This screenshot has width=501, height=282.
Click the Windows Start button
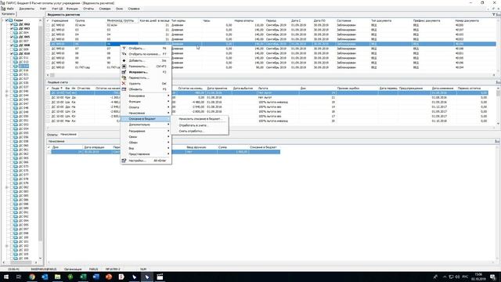point(6,277)
